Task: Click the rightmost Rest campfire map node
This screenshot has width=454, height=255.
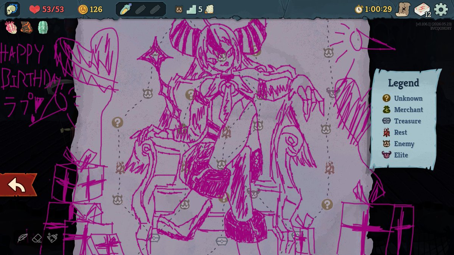Action: [330, 167]
